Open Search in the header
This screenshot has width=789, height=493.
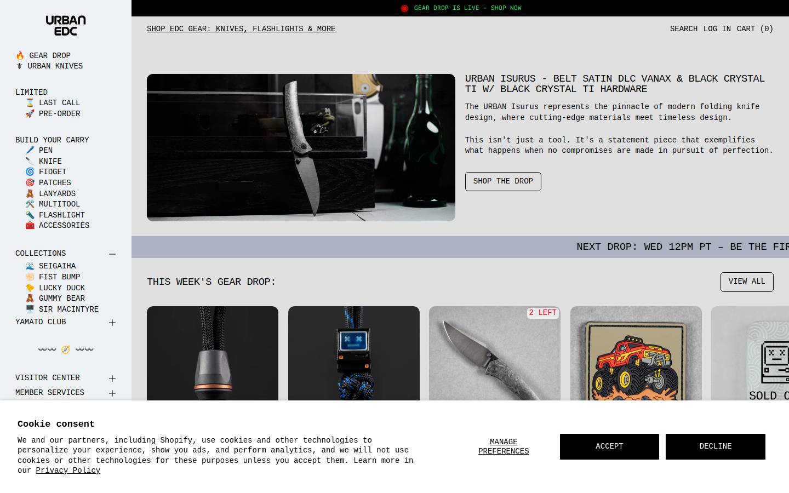coord(684,29)
